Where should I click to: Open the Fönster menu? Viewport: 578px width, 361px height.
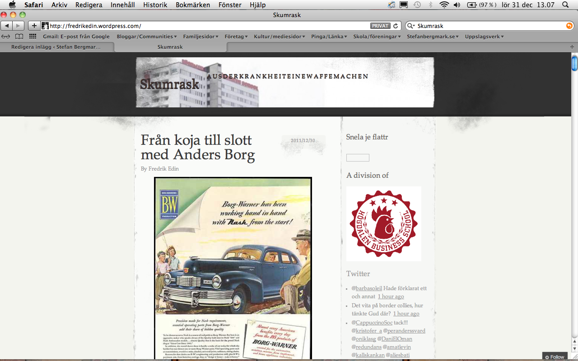point(229,5)
